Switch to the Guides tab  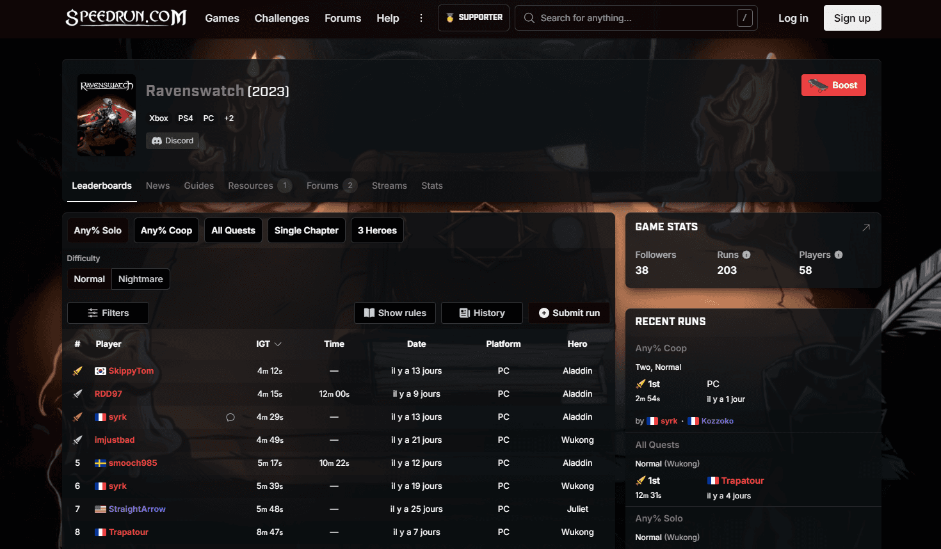[x=199, y=186]
